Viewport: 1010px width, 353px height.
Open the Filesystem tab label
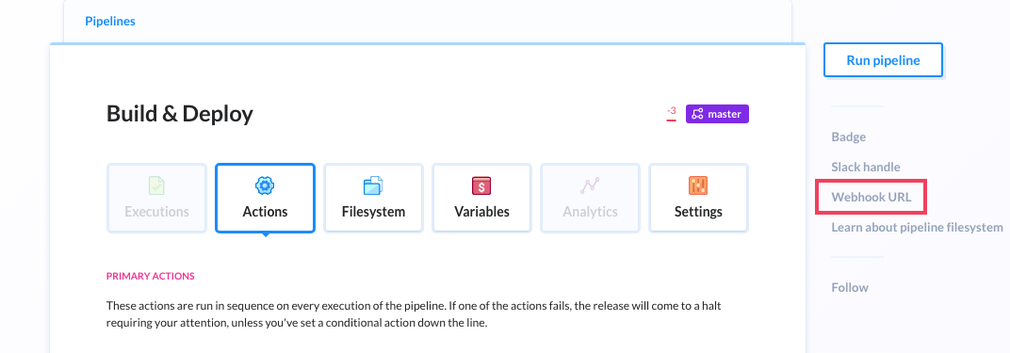click(374, 212)
